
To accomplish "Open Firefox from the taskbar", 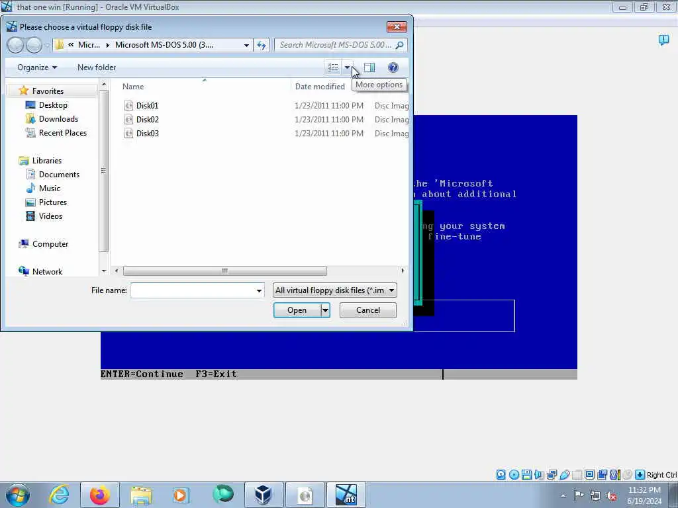I will tap(100, 495).
